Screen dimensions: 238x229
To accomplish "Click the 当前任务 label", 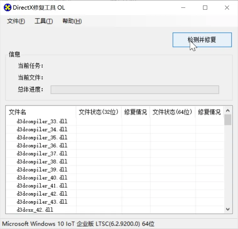I will coord(30,66).
